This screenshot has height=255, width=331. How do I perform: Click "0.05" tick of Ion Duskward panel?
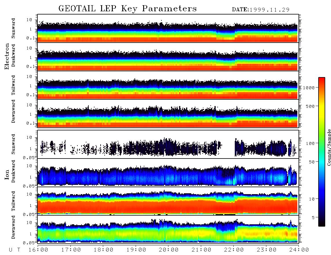pyautogui.click(x=29, y=186)
